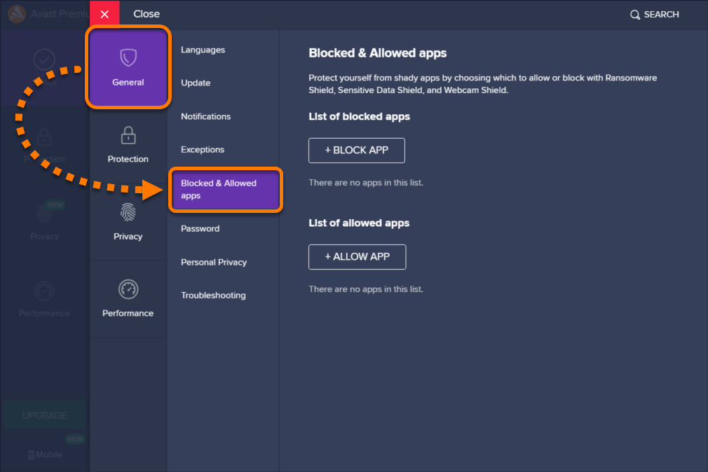708x472 pixels.
Task: Open the Languages settings section
Action: (203, 50)
